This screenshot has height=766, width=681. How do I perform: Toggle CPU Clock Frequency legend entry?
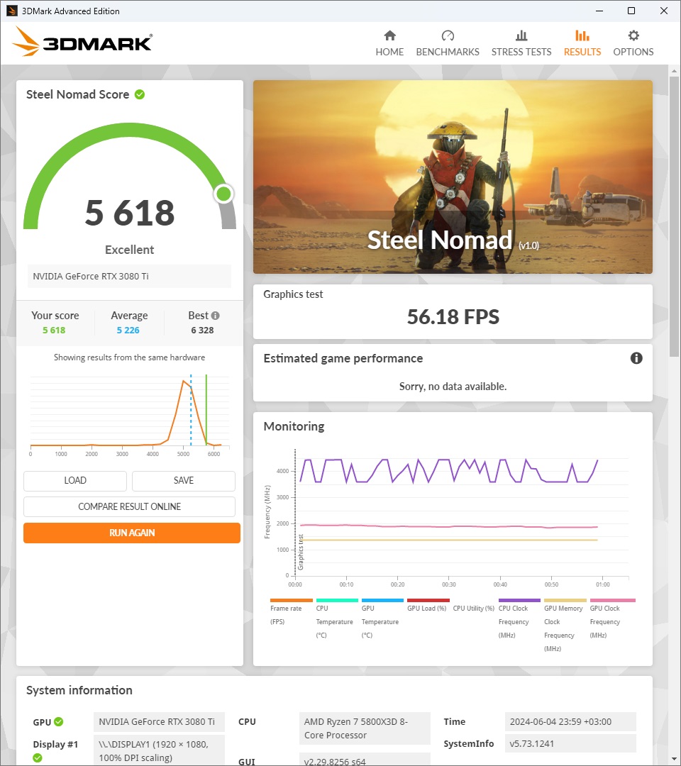[x=519, y=618]
